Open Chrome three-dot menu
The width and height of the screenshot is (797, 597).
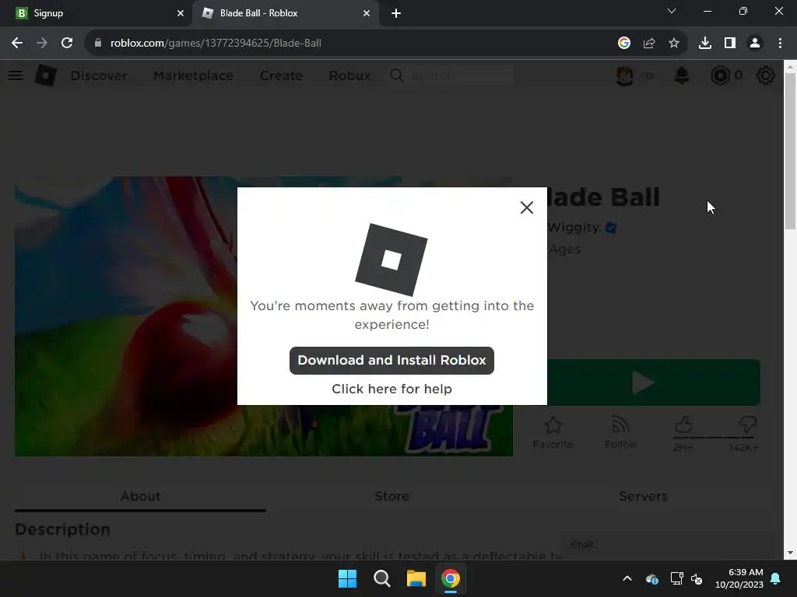pos(780,44)
